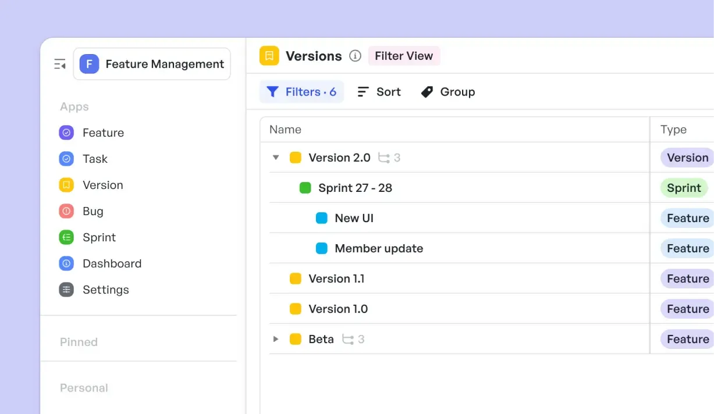Click the Versions page title
Viewport: 714px width, 414px height.
tap(314, 56)
